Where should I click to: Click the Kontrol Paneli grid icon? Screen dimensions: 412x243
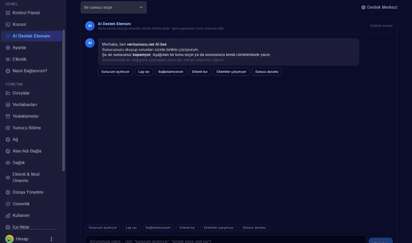pos(8,13)
